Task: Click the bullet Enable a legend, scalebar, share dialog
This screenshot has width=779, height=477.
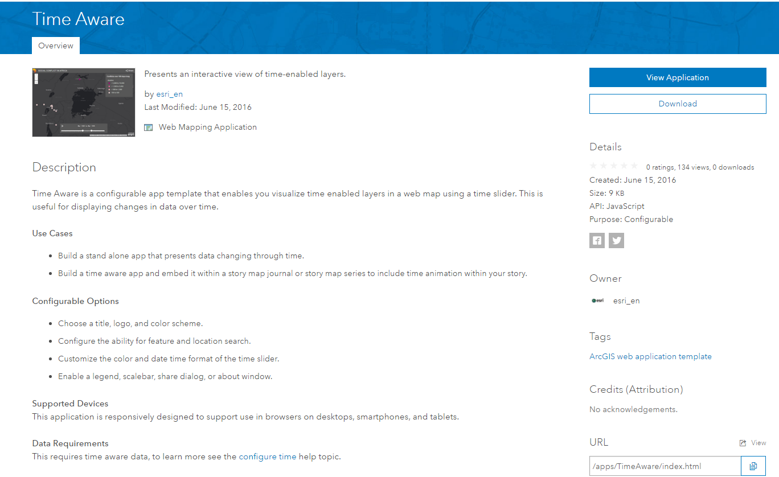Action: pos(165,376)
